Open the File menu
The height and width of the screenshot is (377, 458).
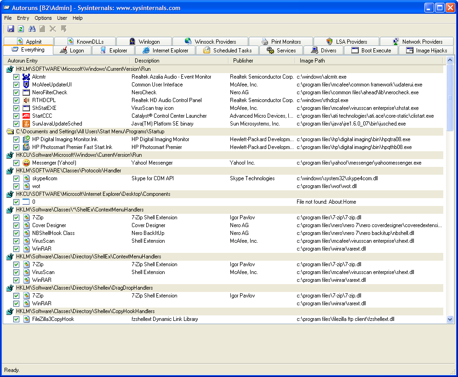point(8,18)
